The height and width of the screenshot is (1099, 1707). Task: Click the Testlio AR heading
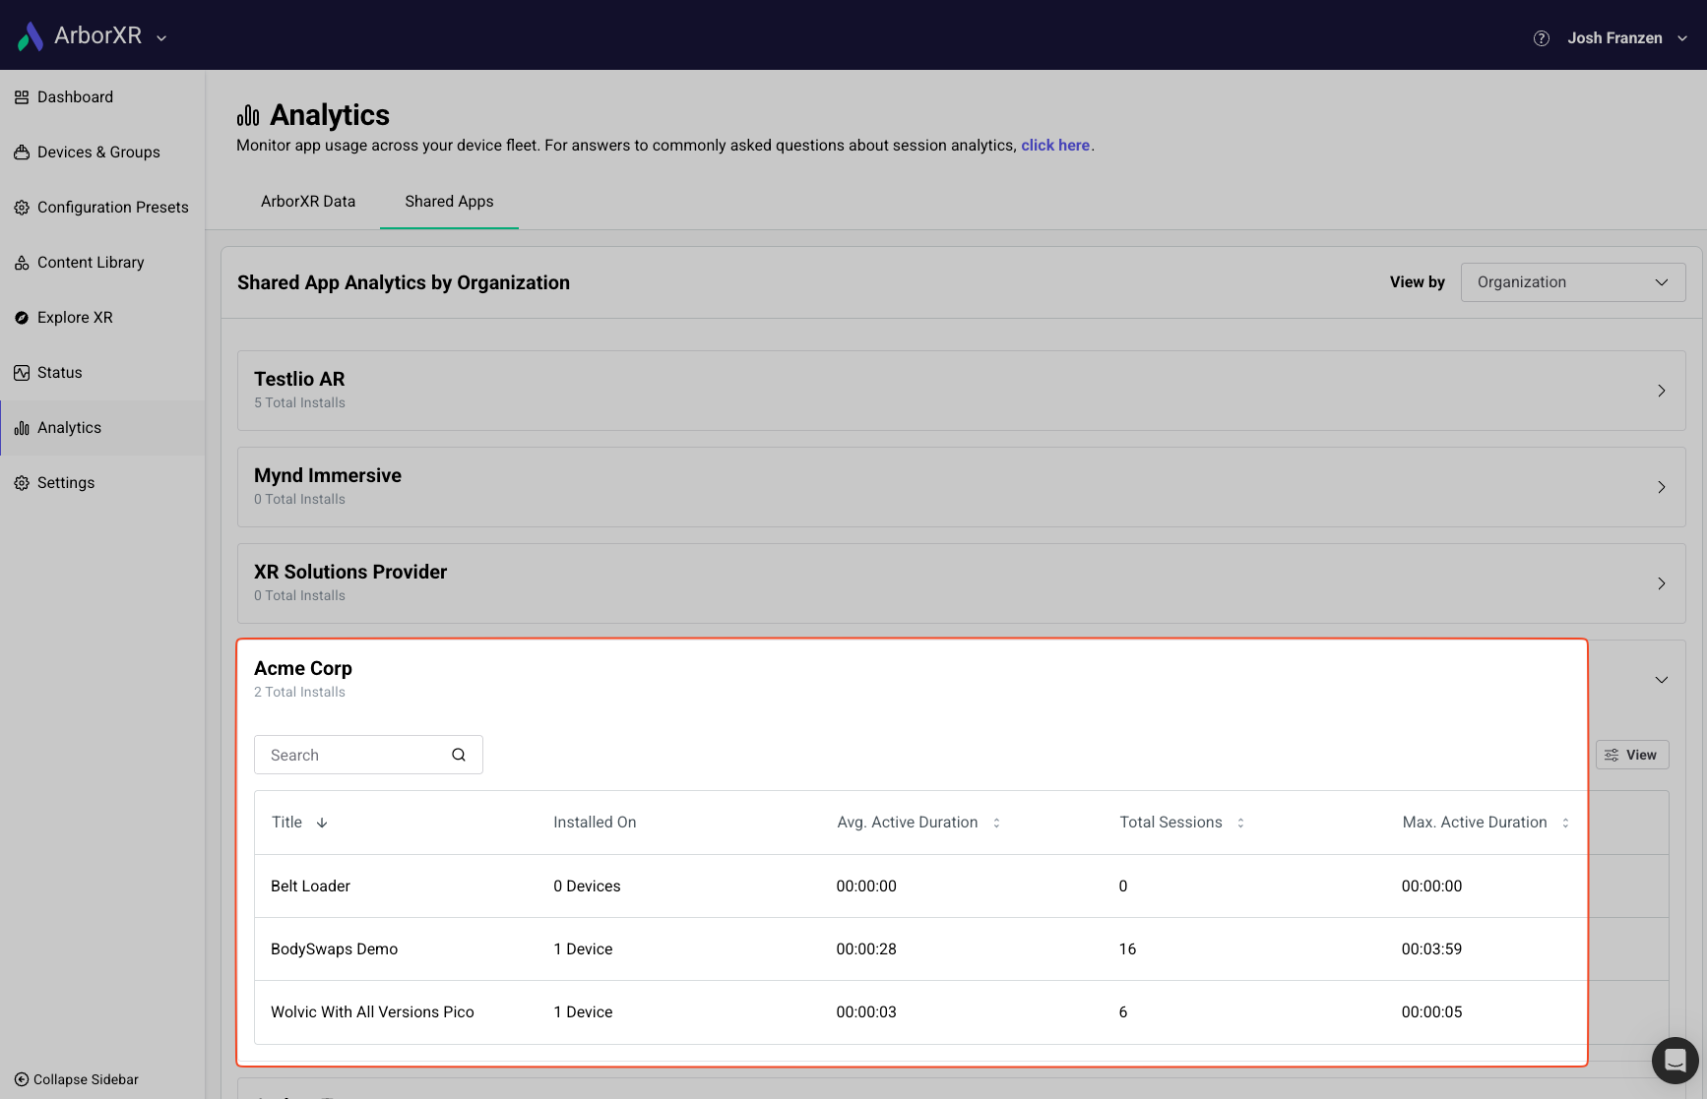coord(299,379)
